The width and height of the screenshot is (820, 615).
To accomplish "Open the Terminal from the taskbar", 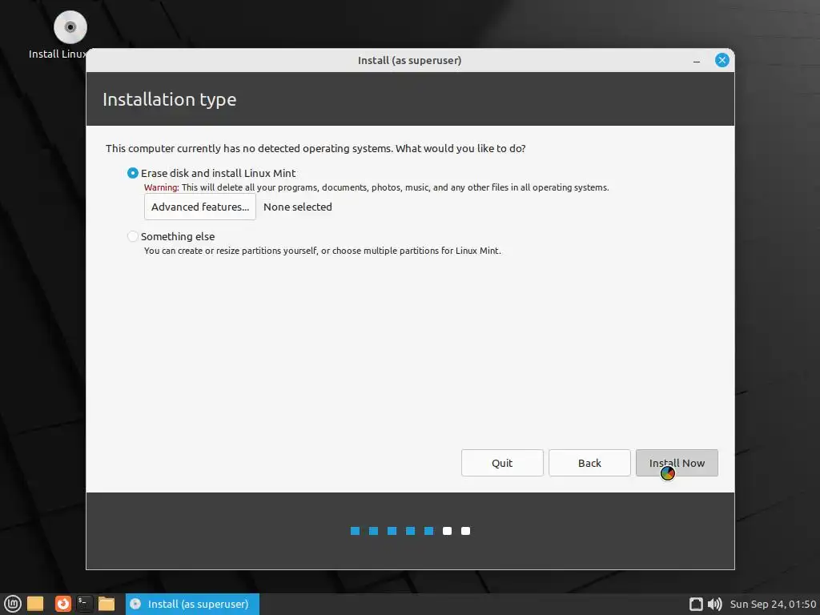I will click(x=85, y=604).
